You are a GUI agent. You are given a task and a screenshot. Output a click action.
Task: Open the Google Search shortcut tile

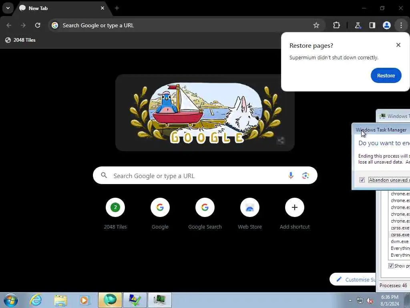click(x=205, y=214)
